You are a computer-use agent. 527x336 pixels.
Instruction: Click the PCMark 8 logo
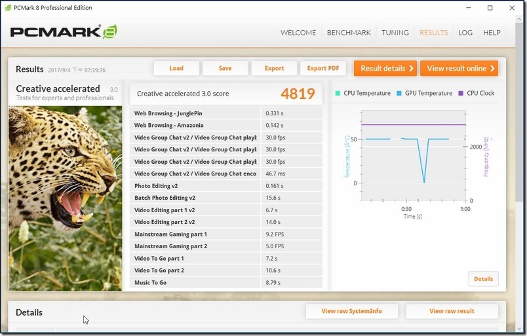click(x=64, y=32)
